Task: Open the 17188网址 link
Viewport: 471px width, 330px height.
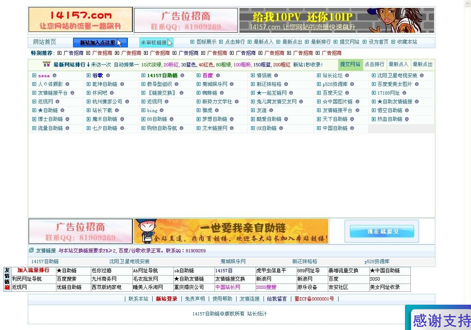Action: click(388, 93)
